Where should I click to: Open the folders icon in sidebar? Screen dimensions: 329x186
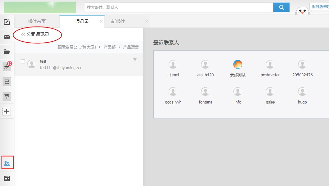(7, 52)
